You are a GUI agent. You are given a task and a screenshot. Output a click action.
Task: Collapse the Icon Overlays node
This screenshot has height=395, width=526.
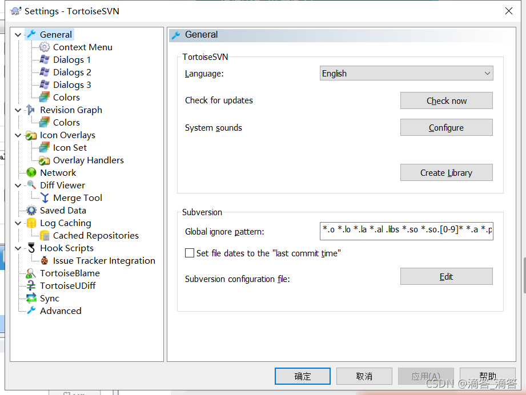tap(18, 135)
